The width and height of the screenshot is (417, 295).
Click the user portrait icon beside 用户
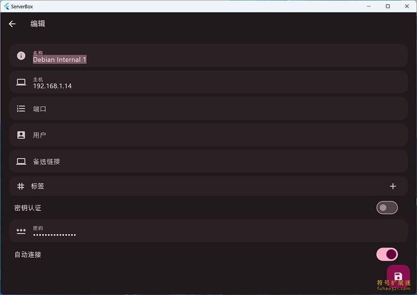point(21,135)
